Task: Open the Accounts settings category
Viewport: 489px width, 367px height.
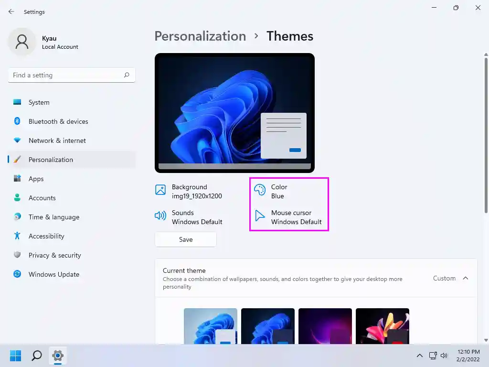Action: click(x=72, y=198)
